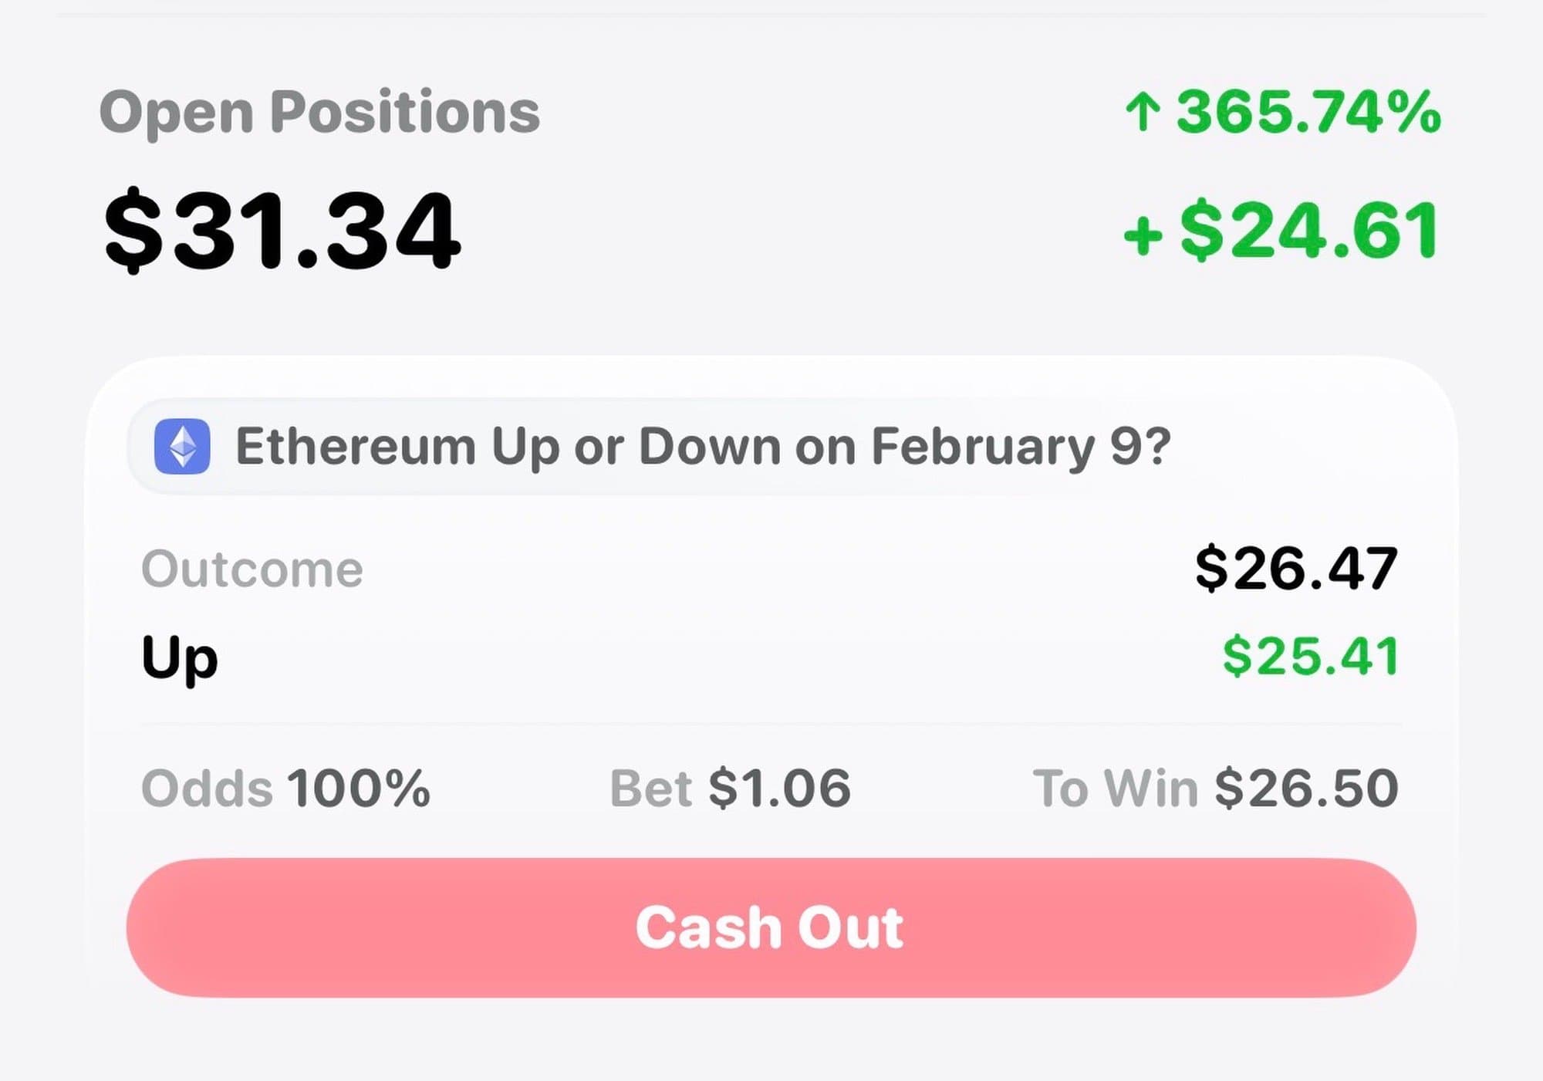1543x1081 pixels.
Task: Select the To Win label
Action: tap(1115, 789)
